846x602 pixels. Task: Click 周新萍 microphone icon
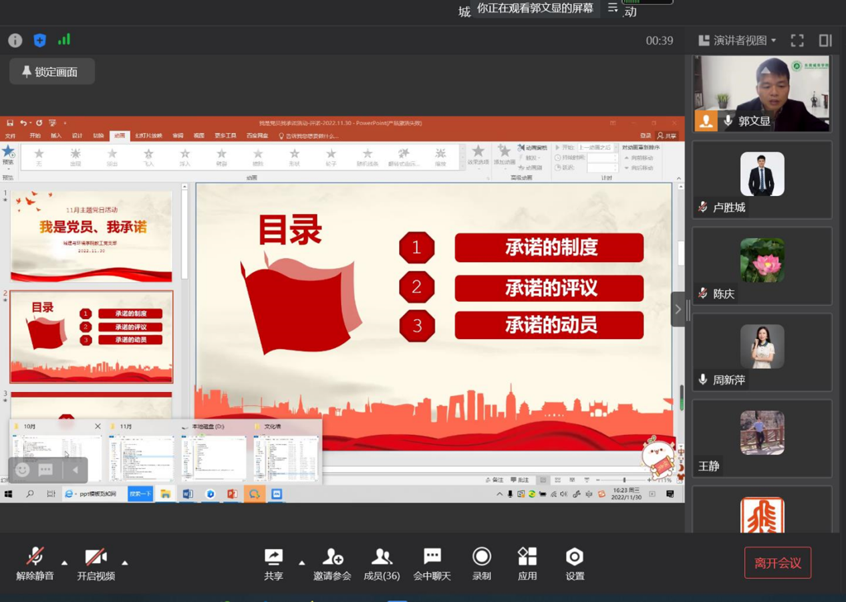(x=703, y=380)
